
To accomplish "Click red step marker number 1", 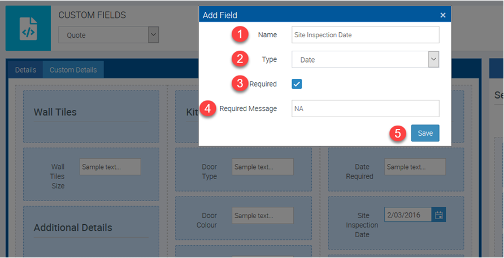I will (x=241, y=35).
